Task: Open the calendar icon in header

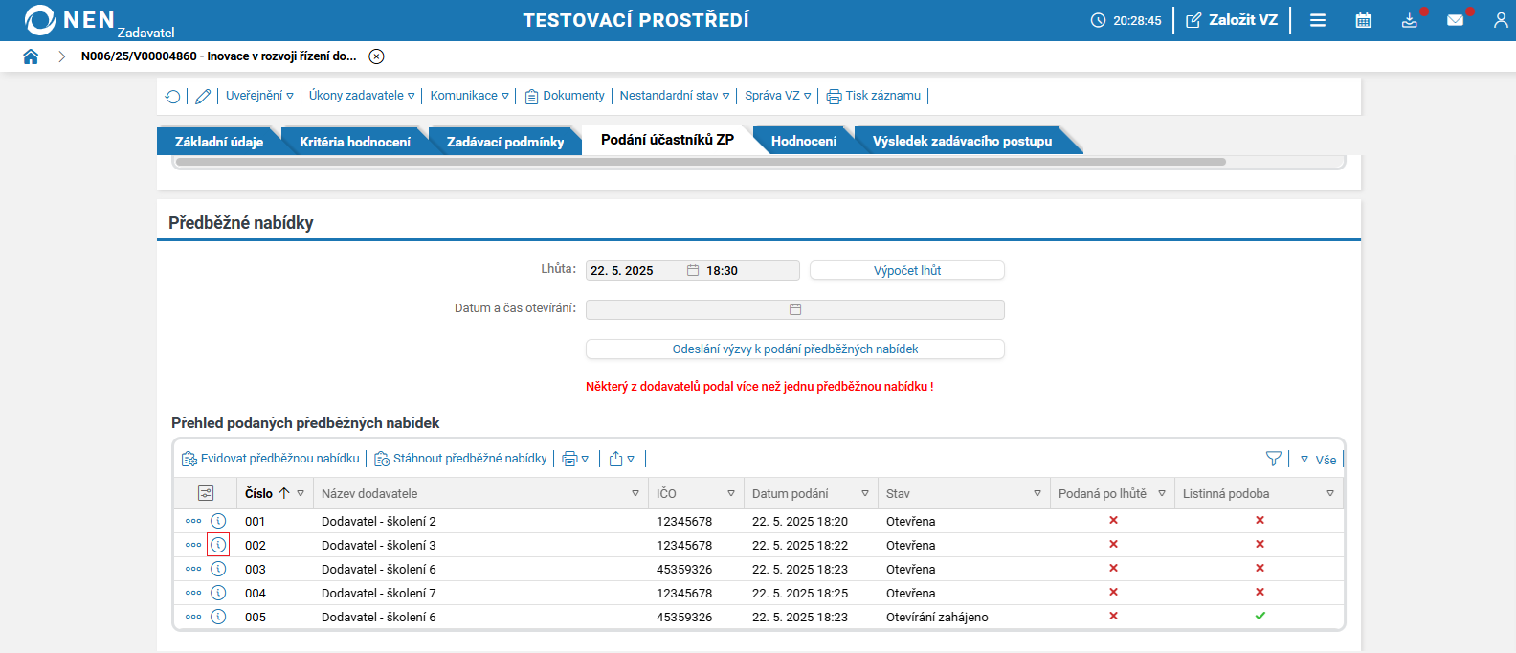Action: pyautogui.click(x=1364, y=20)
